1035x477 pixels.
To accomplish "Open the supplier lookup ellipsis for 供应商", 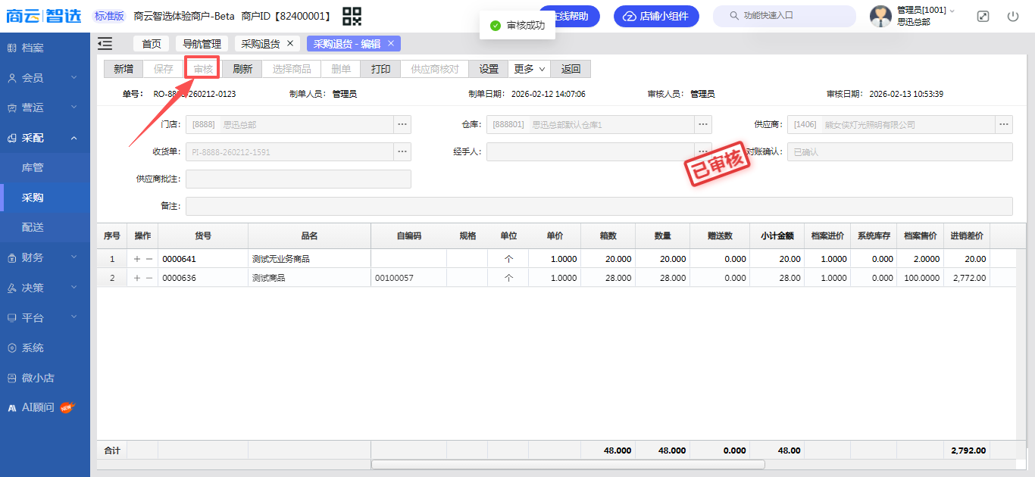I will tap(1004, 124).
